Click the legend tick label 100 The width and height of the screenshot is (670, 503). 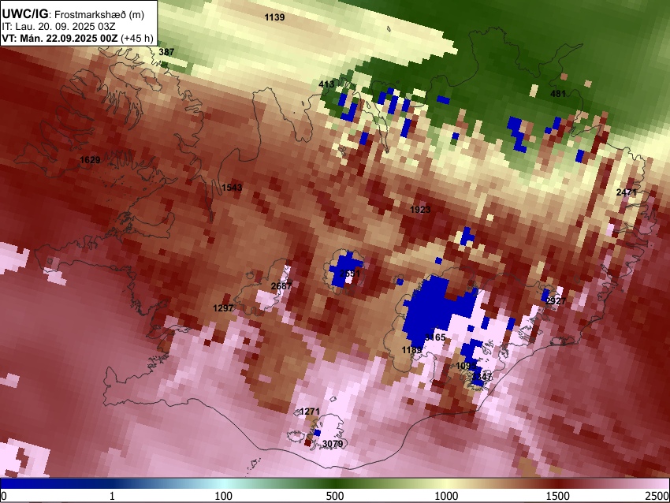point(223,496)
